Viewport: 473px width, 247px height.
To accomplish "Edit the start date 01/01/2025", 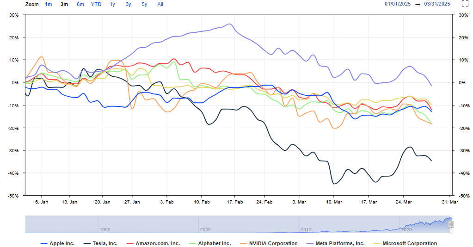I will 398,4.
